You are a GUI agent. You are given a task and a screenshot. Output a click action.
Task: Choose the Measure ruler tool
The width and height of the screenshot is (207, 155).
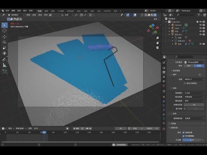(x=4, y=65)
